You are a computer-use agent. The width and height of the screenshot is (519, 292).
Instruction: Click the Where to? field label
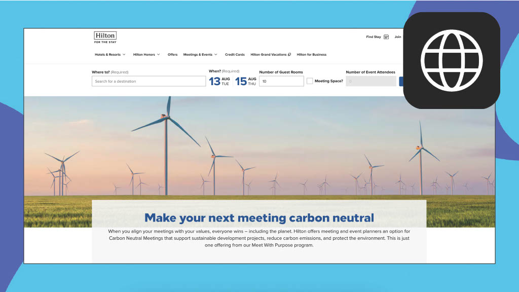[110, 72]
